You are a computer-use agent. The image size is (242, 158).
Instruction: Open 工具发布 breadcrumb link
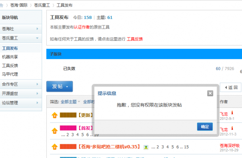tap(65, 5)
